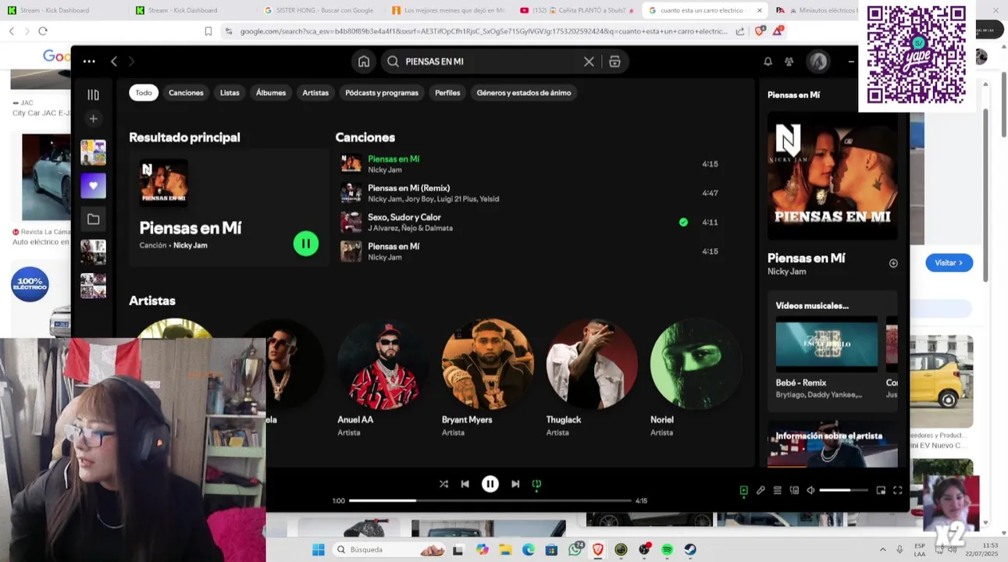
Task: Open Steam from the taskbar
Action: point(690,550)
